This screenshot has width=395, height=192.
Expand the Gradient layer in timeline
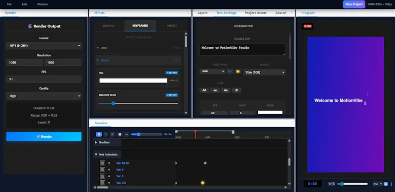[96, 142]
